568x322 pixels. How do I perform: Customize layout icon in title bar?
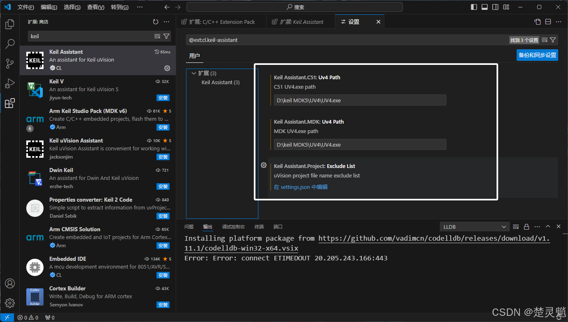click(506, 7)
